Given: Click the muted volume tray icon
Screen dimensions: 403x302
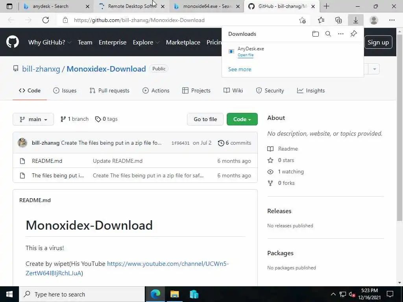Looking at the screenshot, I should pos(352,294).
